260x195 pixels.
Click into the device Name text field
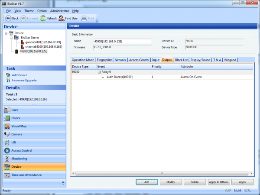tap(122, 42)
